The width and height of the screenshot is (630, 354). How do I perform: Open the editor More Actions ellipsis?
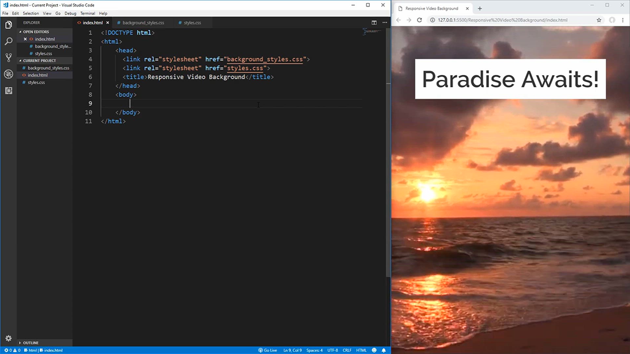(385, 23)
